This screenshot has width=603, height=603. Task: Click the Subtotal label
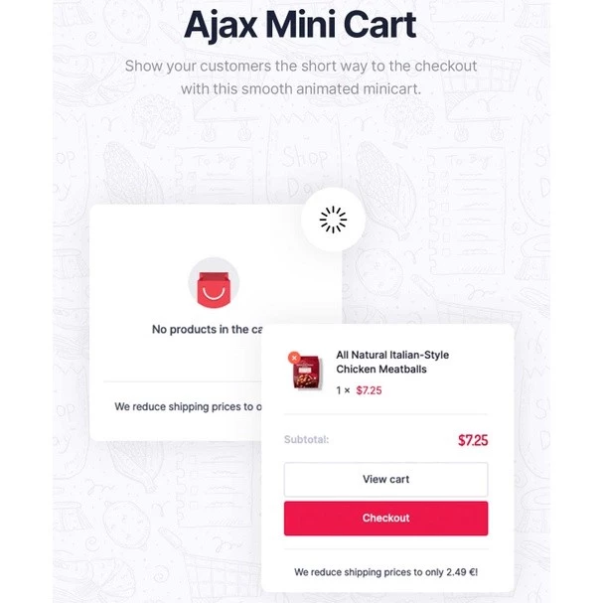point(306,439)
